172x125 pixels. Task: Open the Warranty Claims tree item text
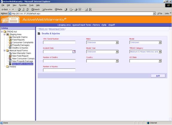pos(20,37)
